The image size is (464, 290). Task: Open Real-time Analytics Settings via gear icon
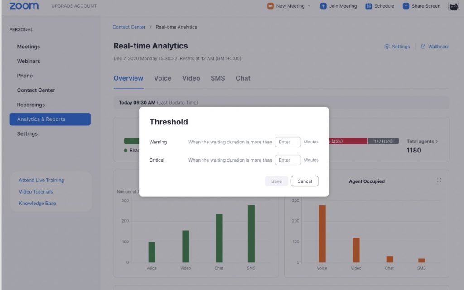click(x=387, y=46)
